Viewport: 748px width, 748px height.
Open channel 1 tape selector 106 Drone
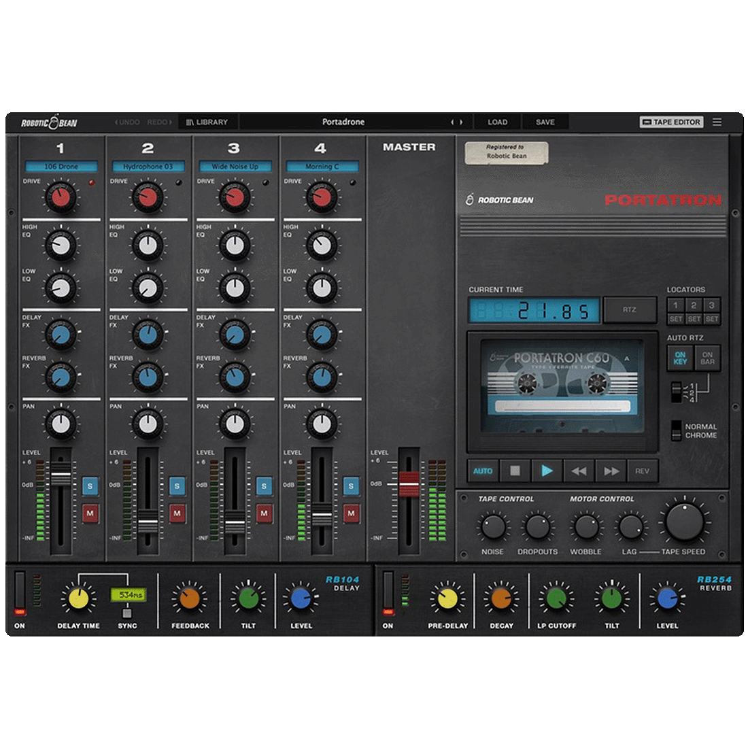pos(61,167)
